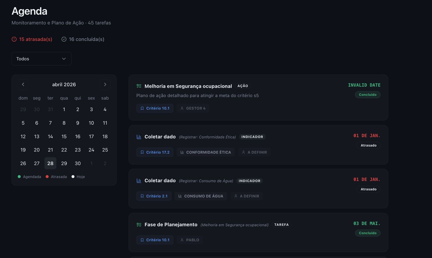This screenshot has height=258, width=432.
Task: Click the 03 DE MAI. date label
Action: click(x=367, y=224)
